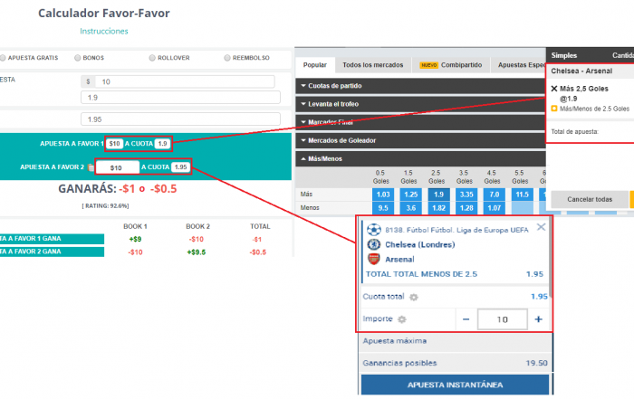
Task: Pick Más 0.5 Goles odds 1.03
Action: (383, 195)
